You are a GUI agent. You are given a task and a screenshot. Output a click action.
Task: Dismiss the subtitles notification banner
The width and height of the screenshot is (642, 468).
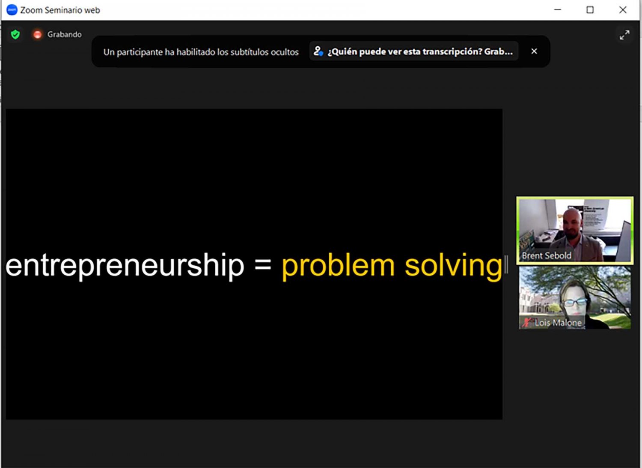click(534, 51)
